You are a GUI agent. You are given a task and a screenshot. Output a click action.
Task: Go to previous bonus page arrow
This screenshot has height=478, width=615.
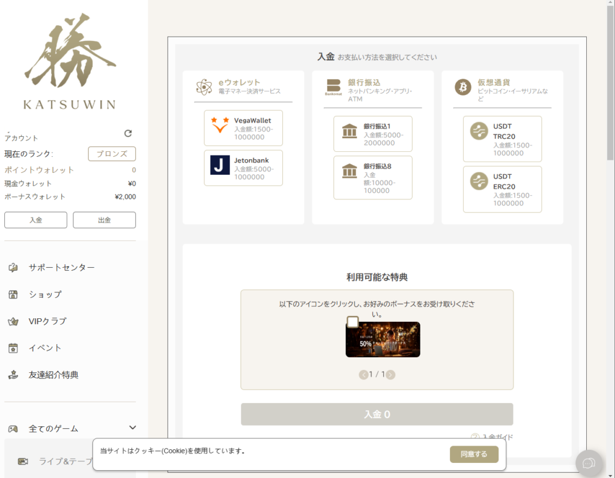[x=363, y=375]
